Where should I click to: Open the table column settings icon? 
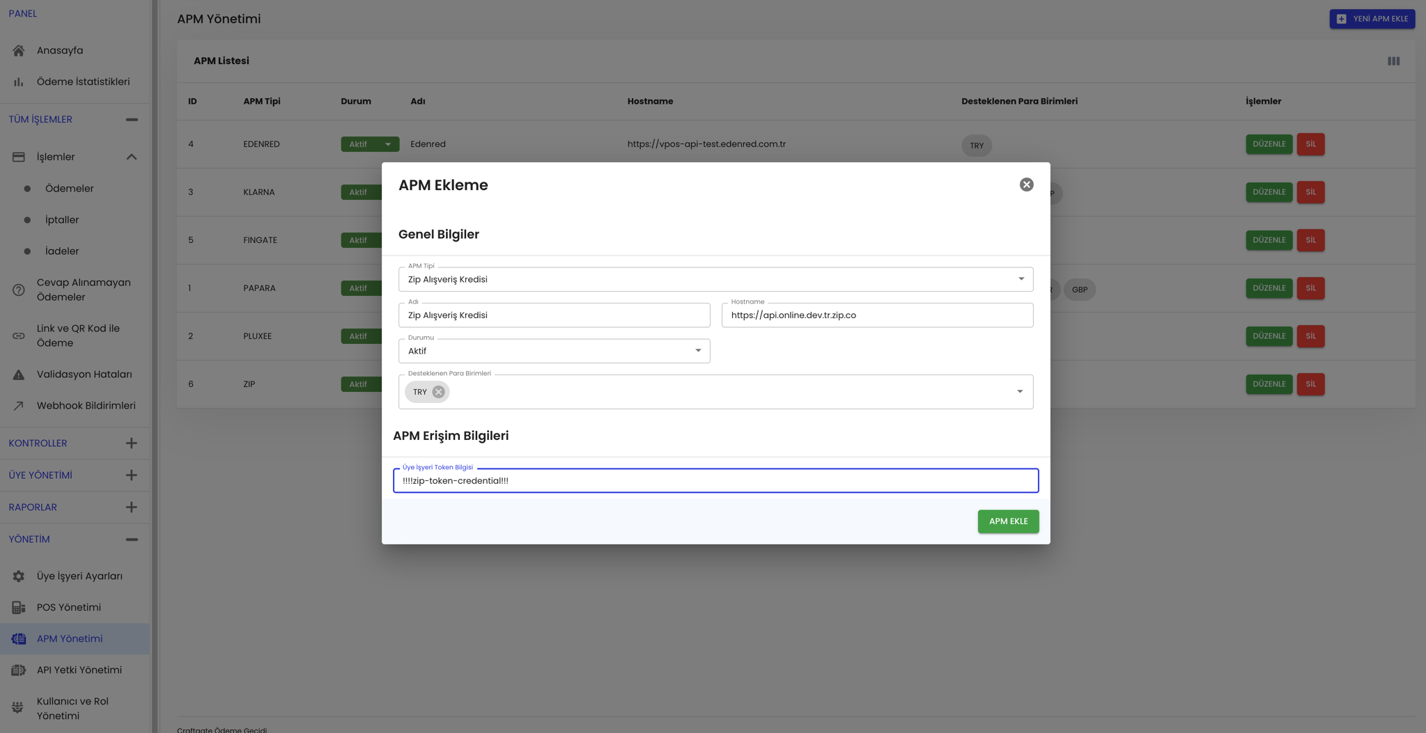pos(1393,61)
